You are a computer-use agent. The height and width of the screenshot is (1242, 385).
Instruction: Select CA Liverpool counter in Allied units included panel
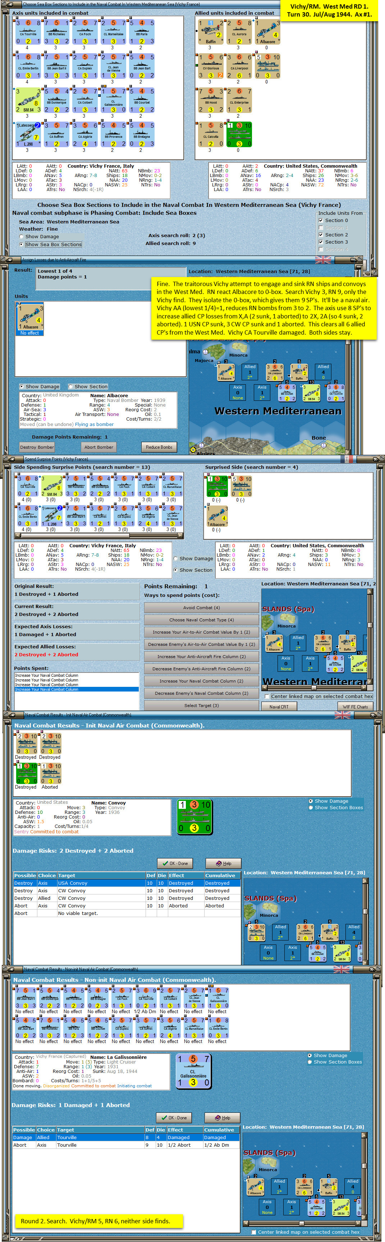(x=239, y=66)
